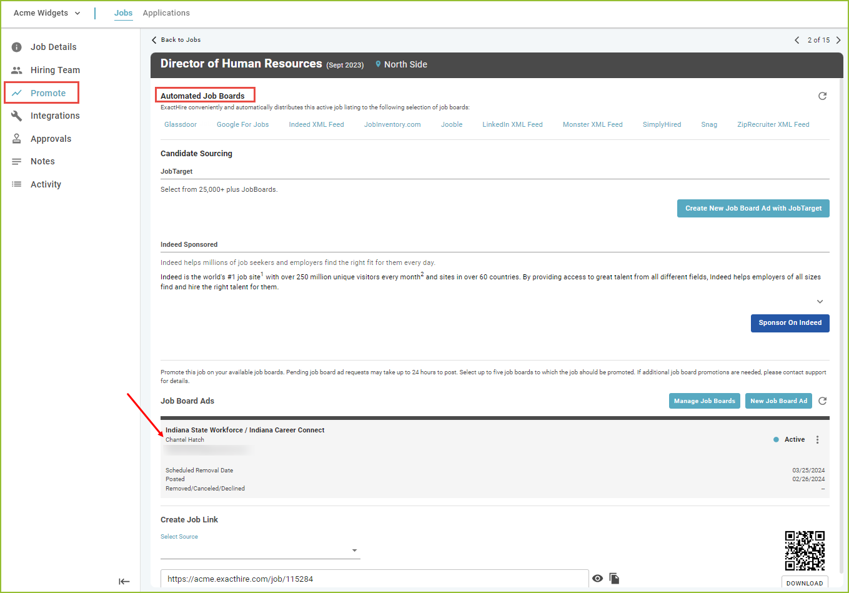Click the Hiring Team people icon

click(x=17, y=70)
